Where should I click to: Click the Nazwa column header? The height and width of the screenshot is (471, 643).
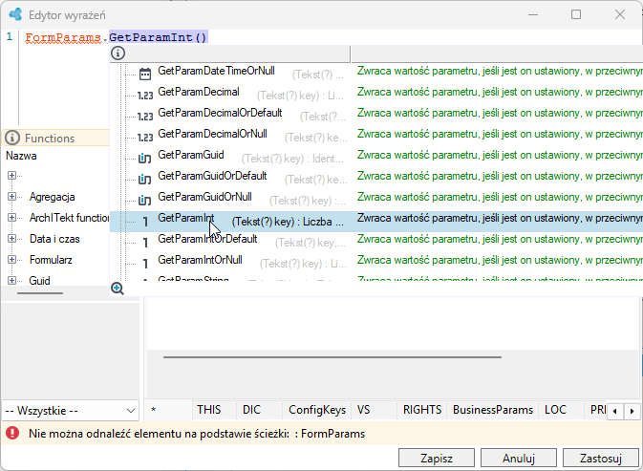(21, 156)
